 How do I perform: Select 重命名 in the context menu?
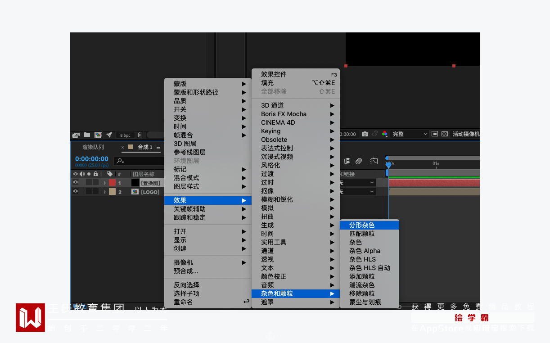click(x=208, y=302)
